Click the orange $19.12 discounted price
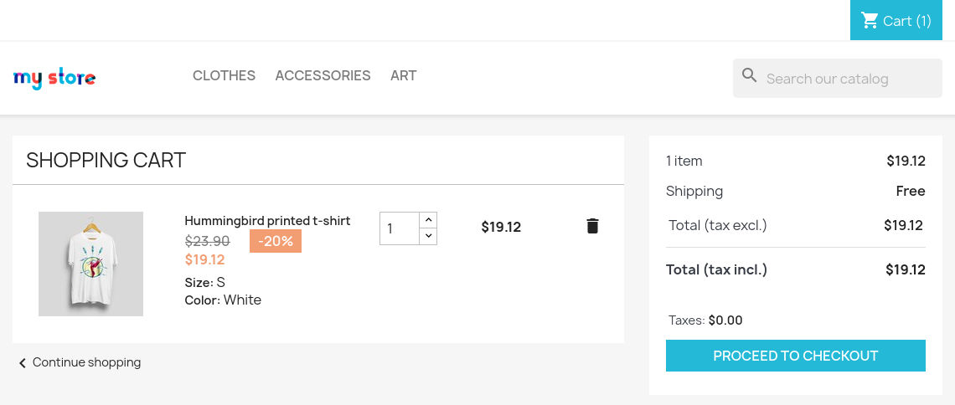955x405 pixels. click(204, 259)
